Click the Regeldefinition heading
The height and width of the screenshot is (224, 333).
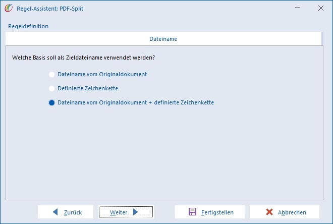[x=28, y=26]
